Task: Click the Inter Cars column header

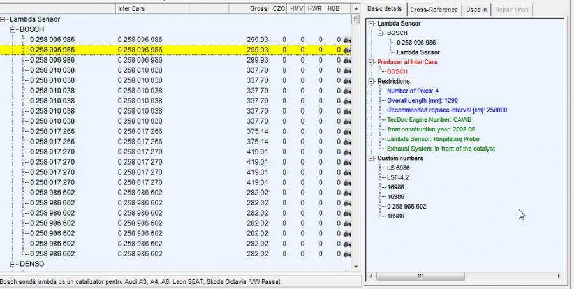Action: tap(133, 9)
